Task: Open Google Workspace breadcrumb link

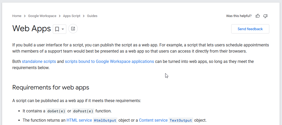Action: click(42, 16)
